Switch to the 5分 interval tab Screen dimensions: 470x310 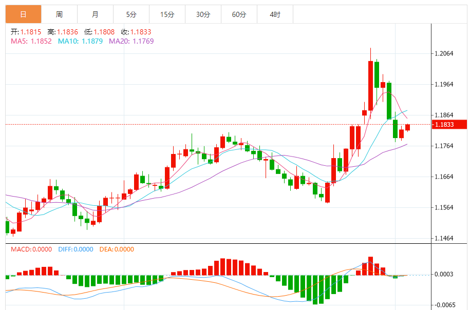coord(131,14)
